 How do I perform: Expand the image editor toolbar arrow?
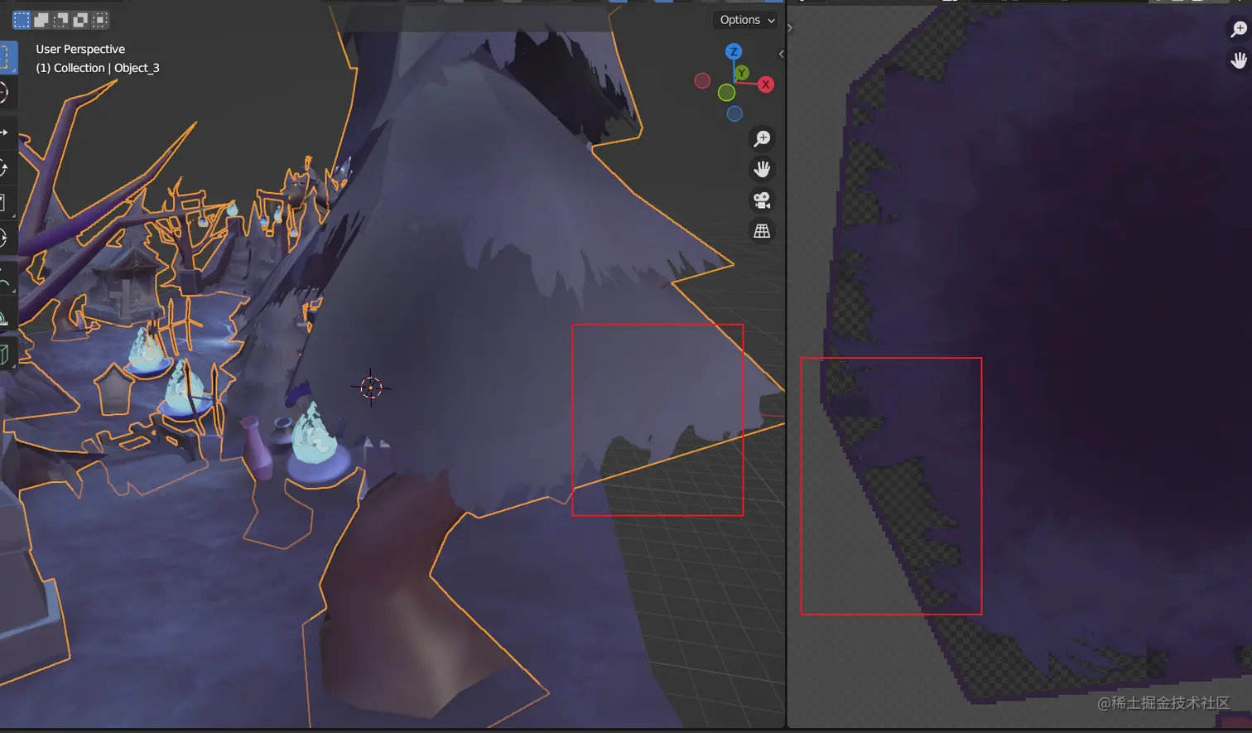coord(790,28)
